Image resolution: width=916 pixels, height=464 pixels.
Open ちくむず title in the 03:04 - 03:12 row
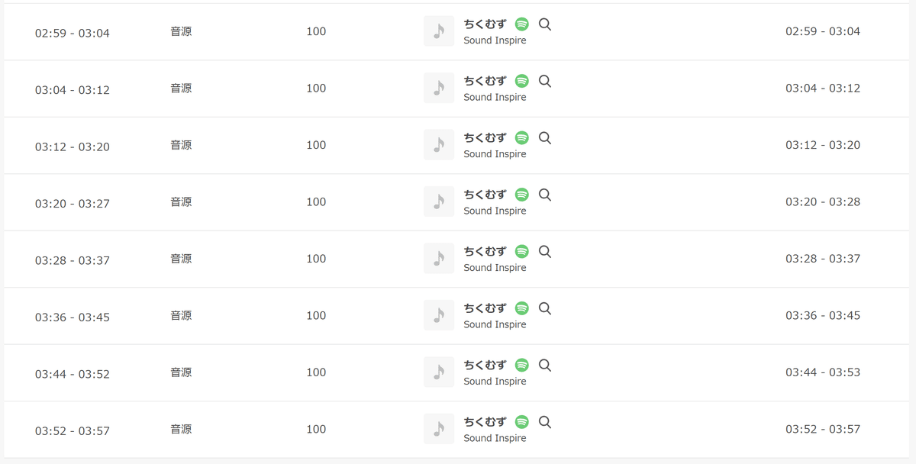click(x=485, y=81)
